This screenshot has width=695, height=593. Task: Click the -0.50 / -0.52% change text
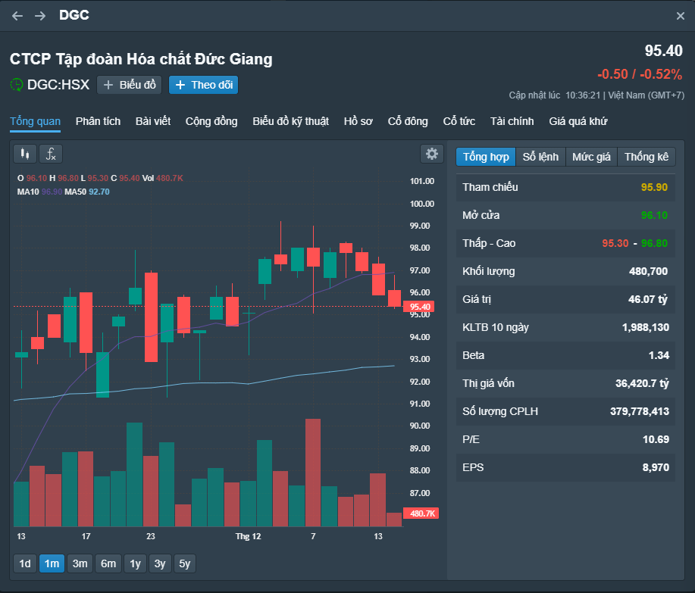pyautogui.click(x=640, y=74)
